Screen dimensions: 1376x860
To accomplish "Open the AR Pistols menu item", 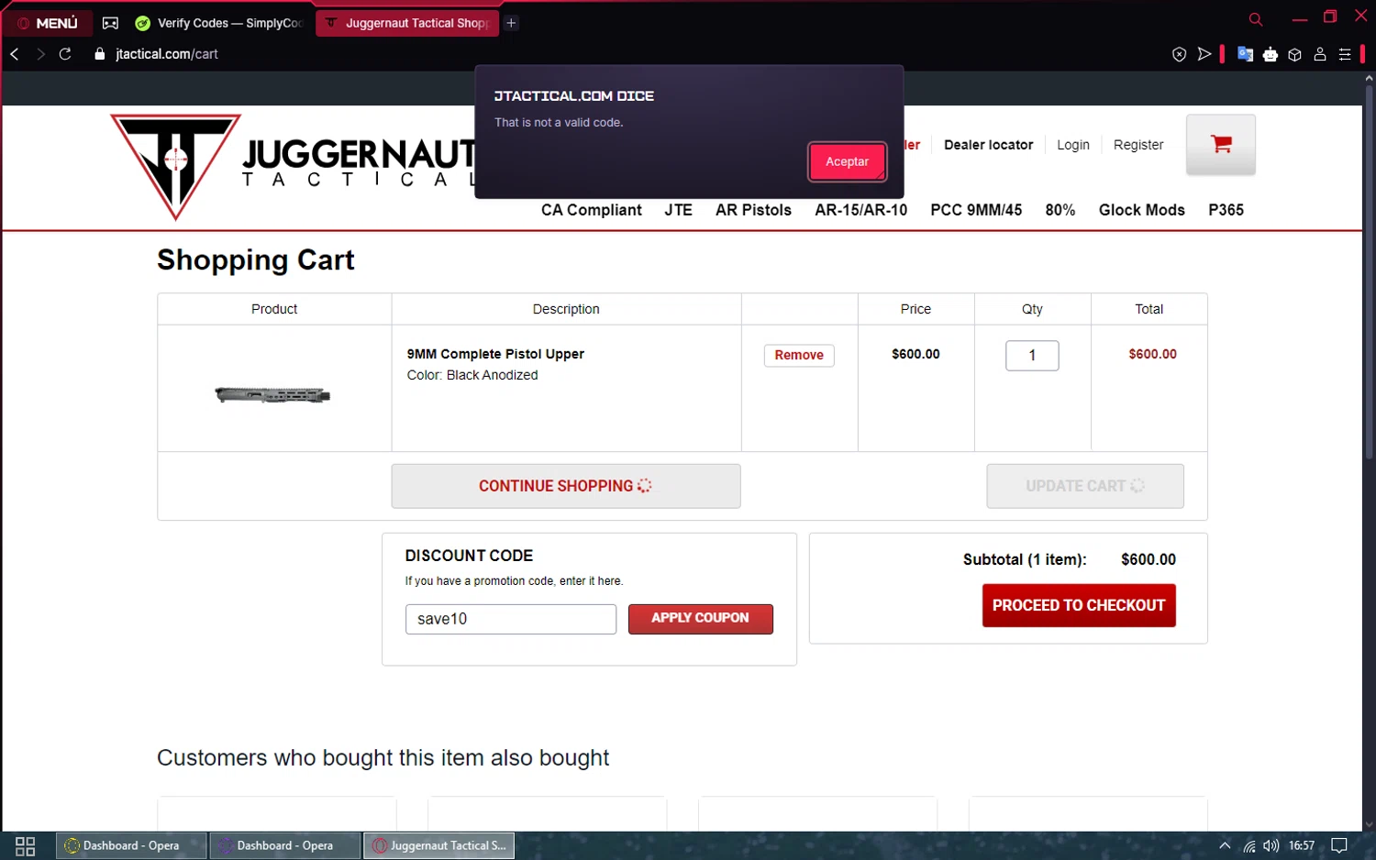I will coord(753,210).
